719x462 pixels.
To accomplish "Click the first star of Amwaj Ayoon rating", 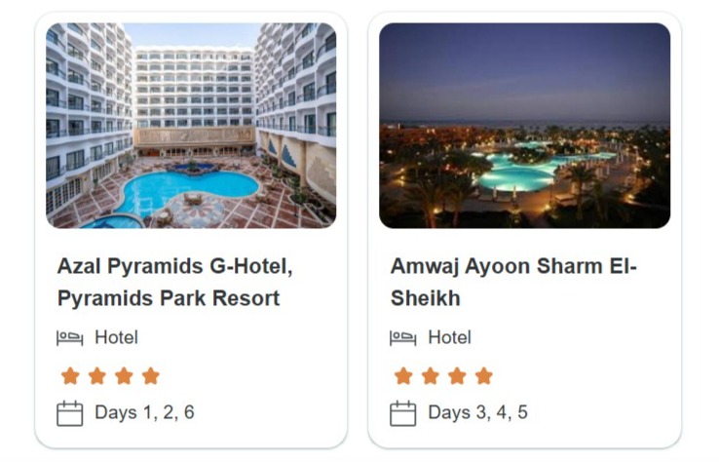I will 403,376.
